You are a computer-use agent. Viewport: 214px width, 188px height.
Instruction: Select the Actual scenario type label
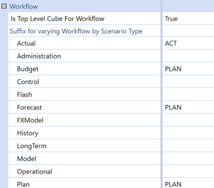26,43
